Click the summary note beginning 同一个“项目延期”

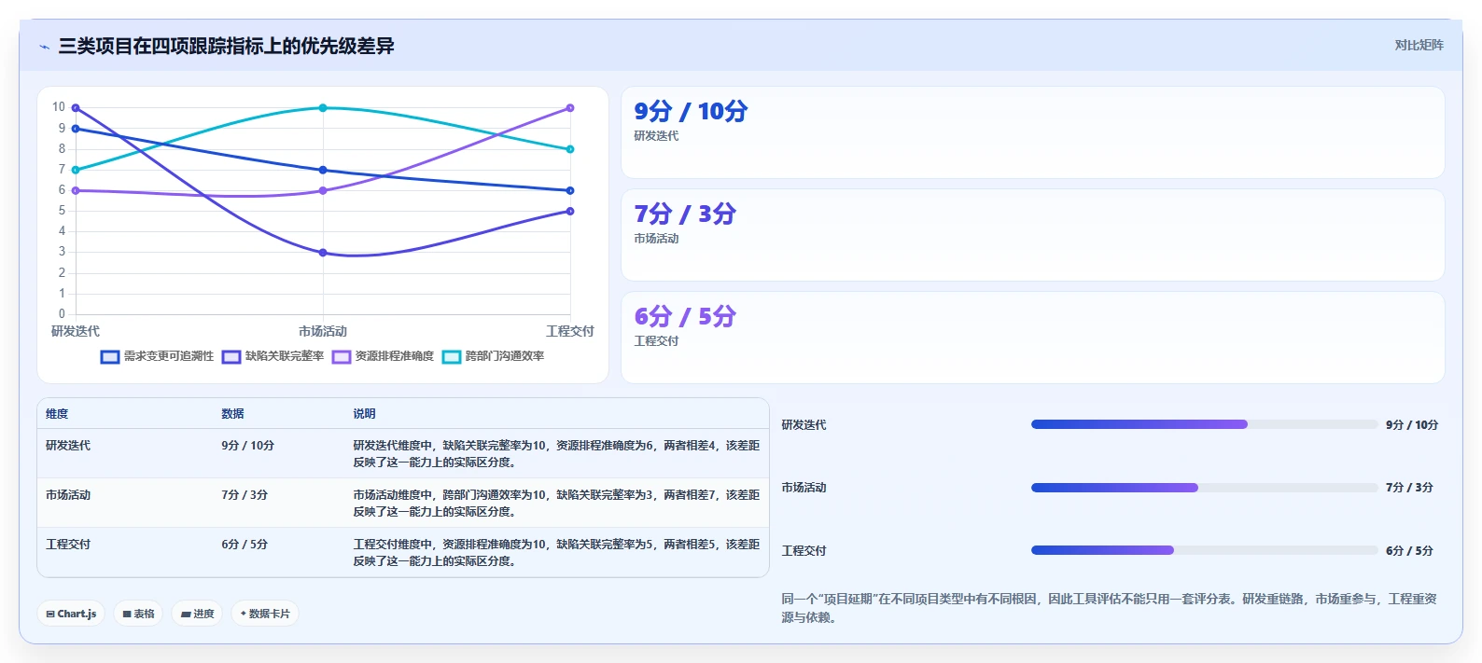tap(1109, 608)
